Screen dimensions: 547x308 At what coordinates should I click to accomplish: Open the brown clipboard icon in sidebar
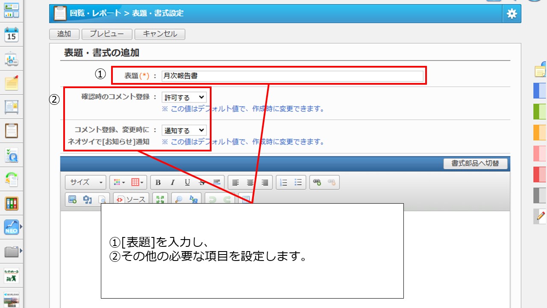click(12, 130)
